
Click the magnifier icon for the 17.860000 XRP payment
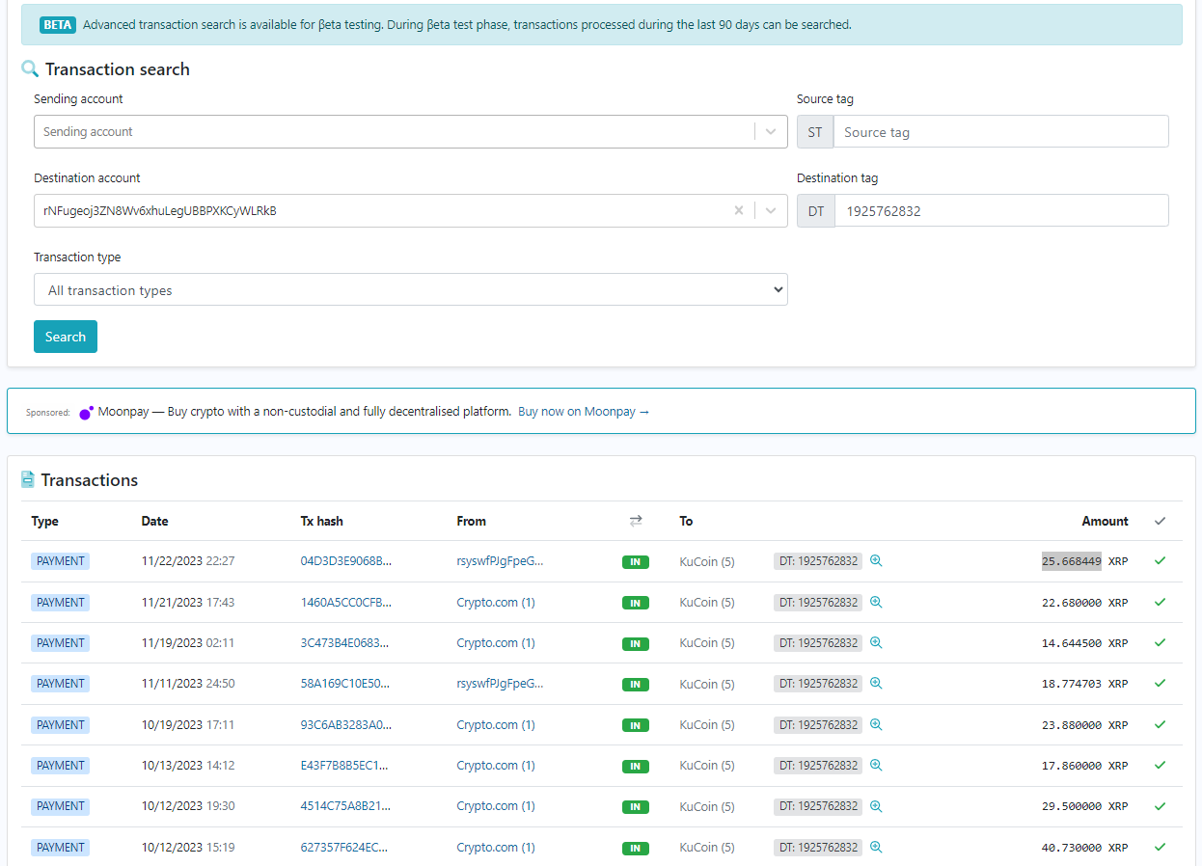click(x=876, y=765)
